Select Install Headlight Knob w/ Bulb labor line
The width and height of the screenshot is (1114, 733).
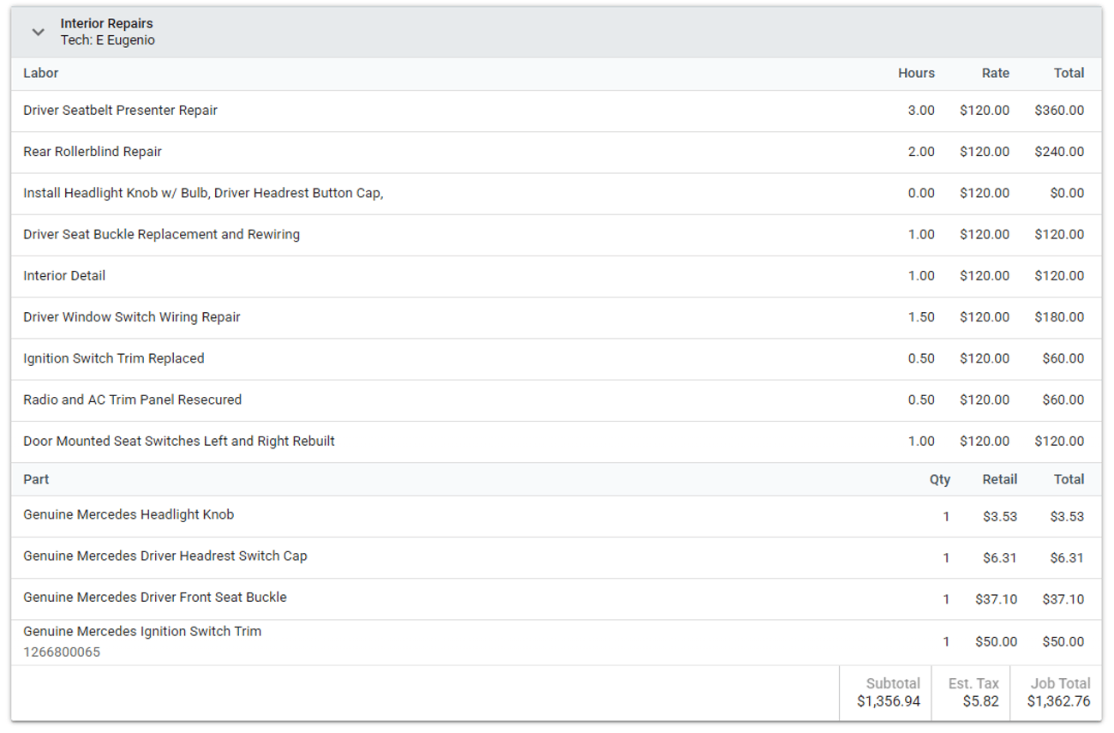[556, 193]
